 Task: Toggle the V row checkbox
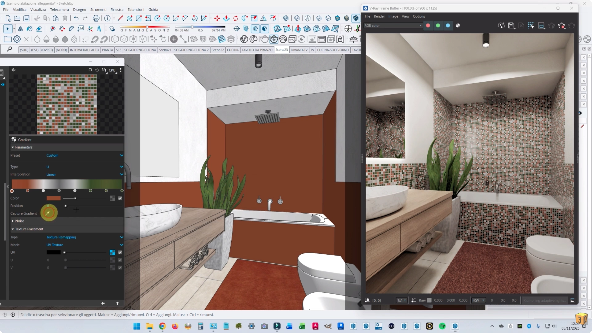click(120, 268)
